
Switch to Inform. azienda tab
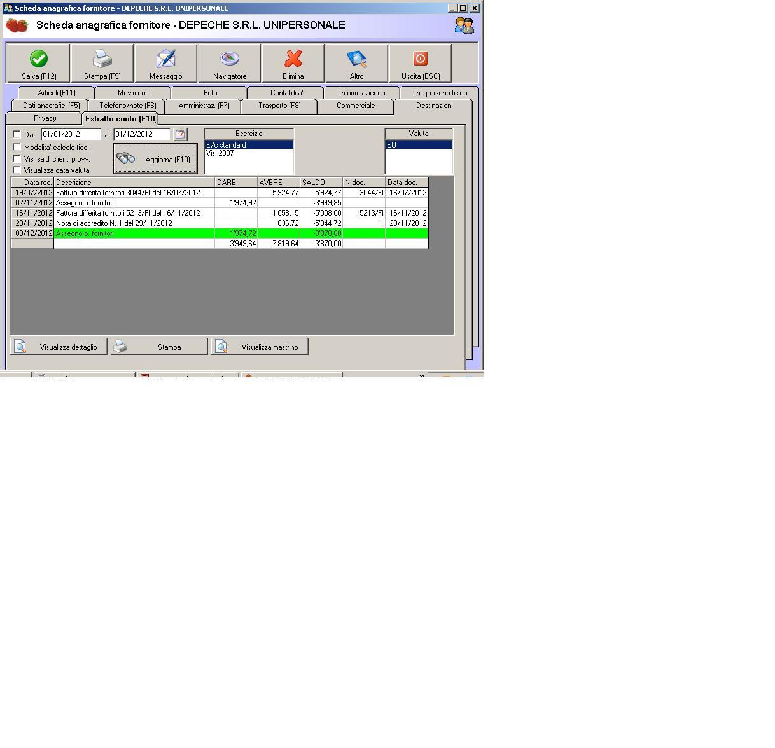point(362,93)
